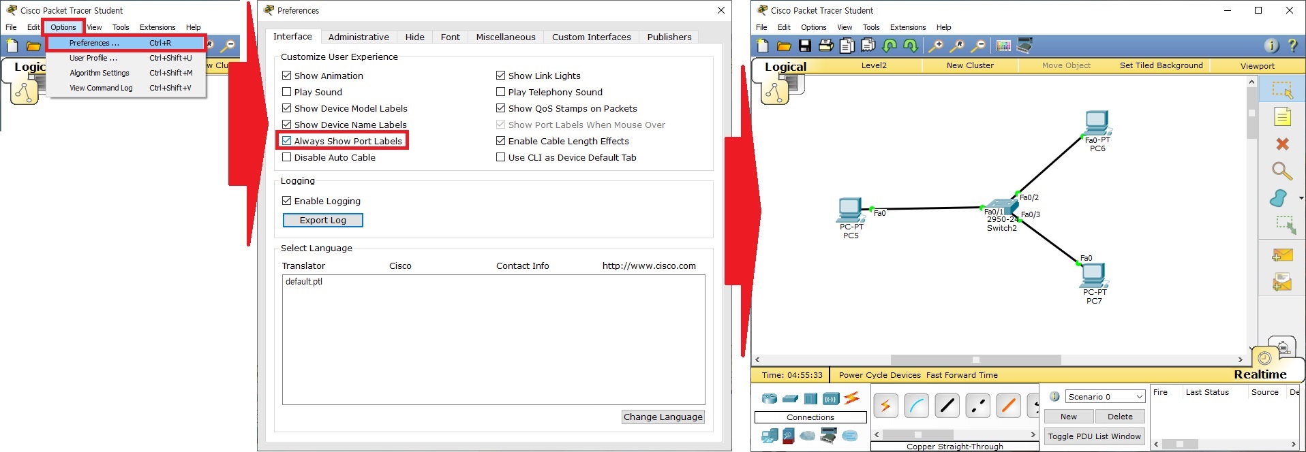Click the Open folder icon in right window
The image size is (1306, 452).
click(784, 46)
